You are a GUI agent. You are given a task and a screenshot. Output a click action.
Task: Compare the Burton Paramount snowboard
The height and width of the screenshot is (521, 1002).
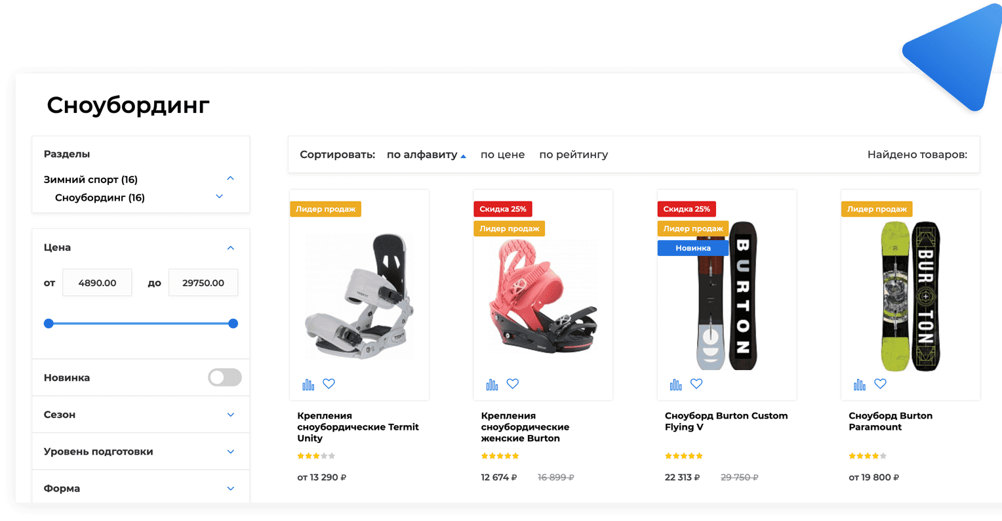[859, 385]
